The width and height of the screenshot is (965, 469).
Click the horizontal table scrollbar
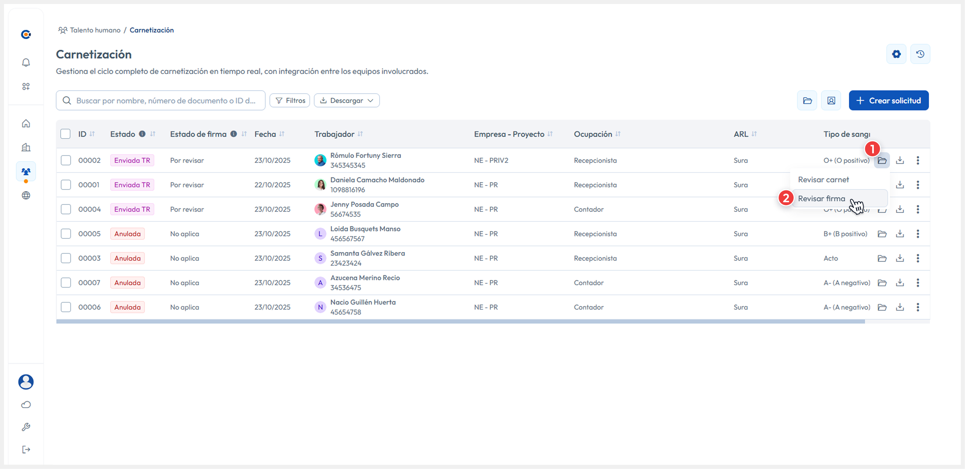[x=460, y=322]
